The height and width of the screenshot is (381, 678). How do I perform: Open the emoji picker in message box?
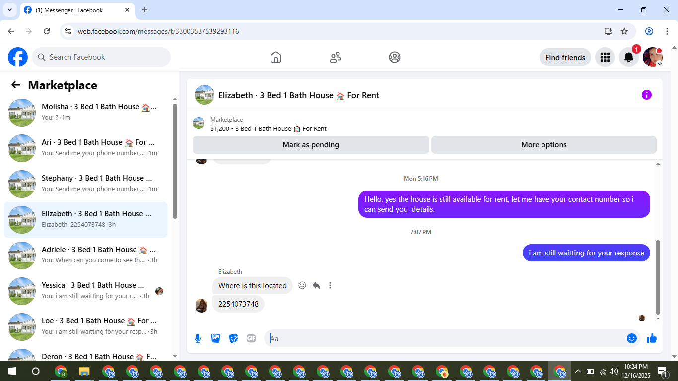pyautogui.click(x=632, y=338)
